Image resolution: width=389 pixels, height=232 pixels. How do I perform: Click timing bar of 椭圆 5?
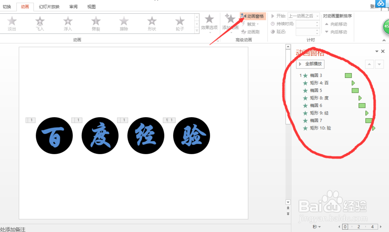[355, 91]
